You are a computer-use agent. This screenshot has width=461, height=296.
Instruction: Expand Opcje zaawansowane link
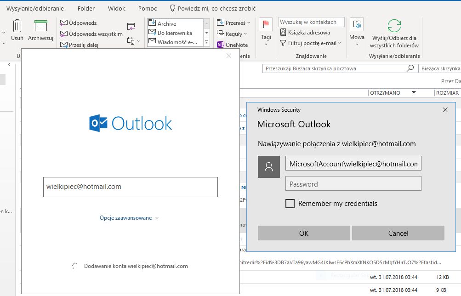point(129,218)
